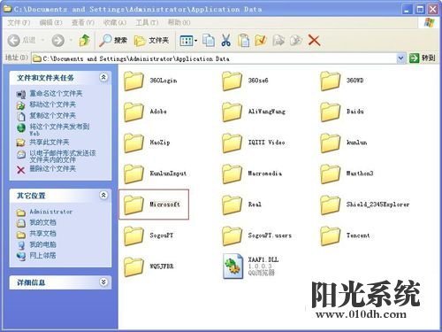Select the kunlun folder
The image size is (442, 332).
[x=344, y=143]
